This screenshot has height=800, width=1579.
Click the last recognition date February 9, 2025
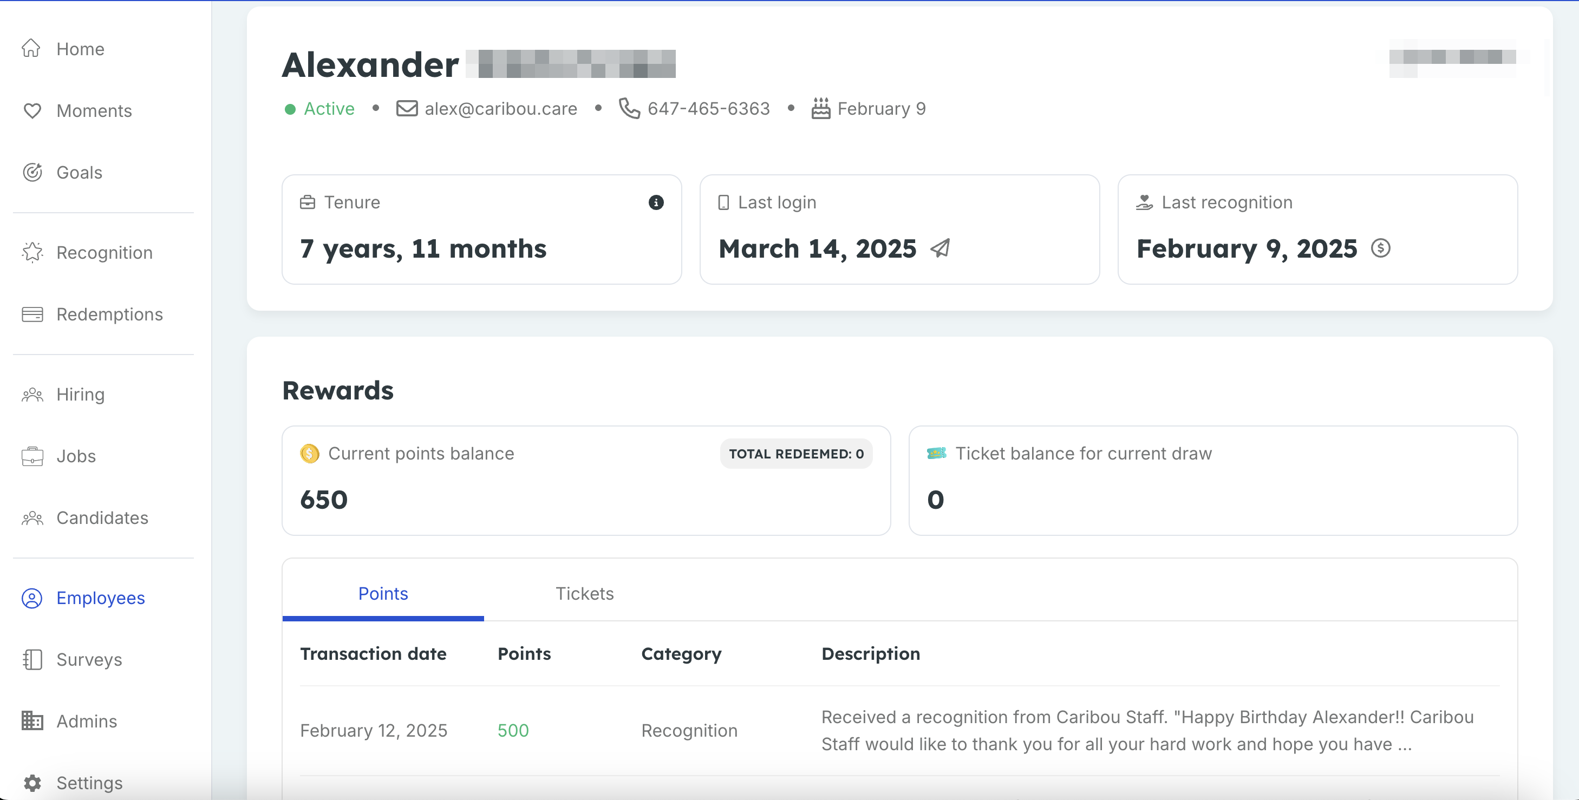tap(1247, 248)
